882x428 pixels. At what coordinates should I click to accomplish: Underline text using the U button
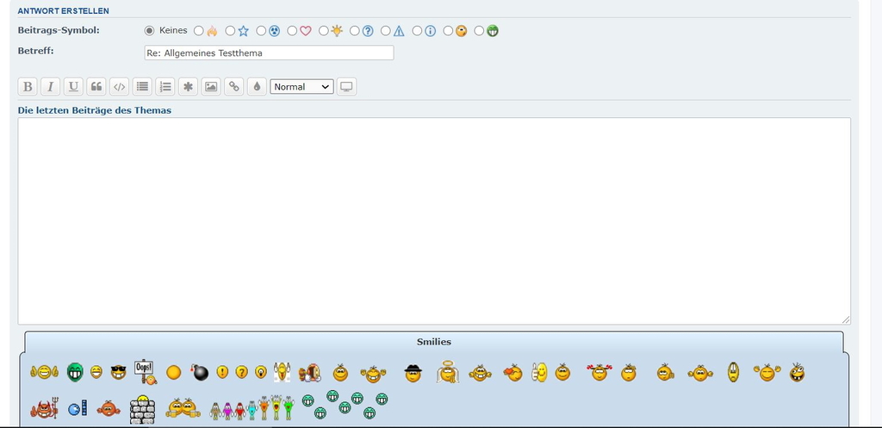point(73,87)
